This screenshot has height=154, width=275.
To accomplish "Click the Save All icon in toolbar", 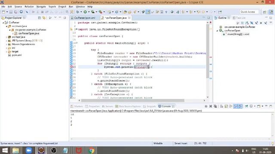I will coord(15,12).
